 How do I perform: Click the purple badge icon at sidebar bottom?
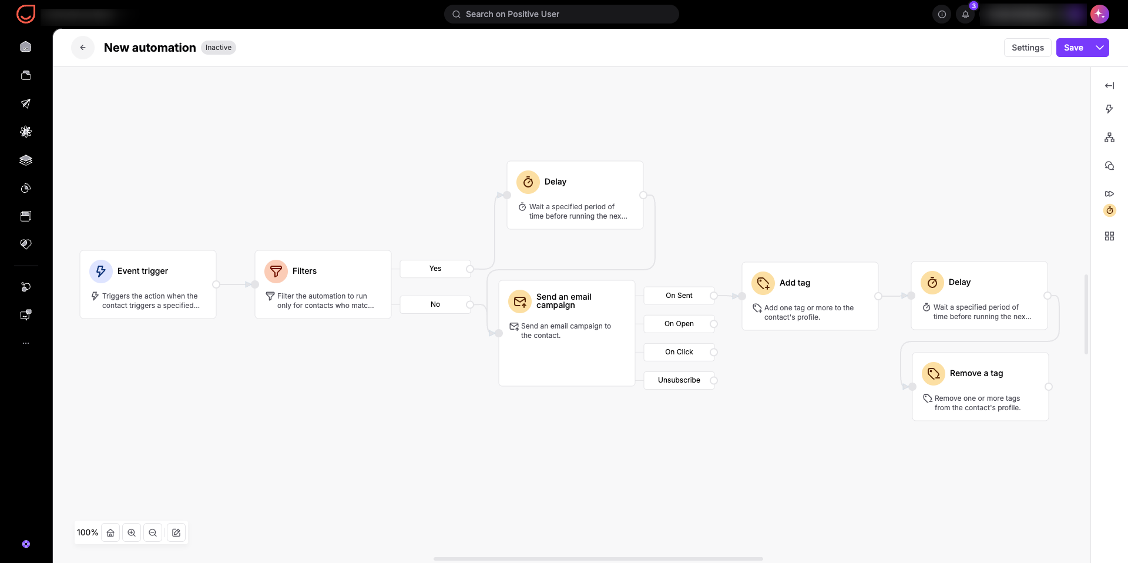click(x=26, y=544)
